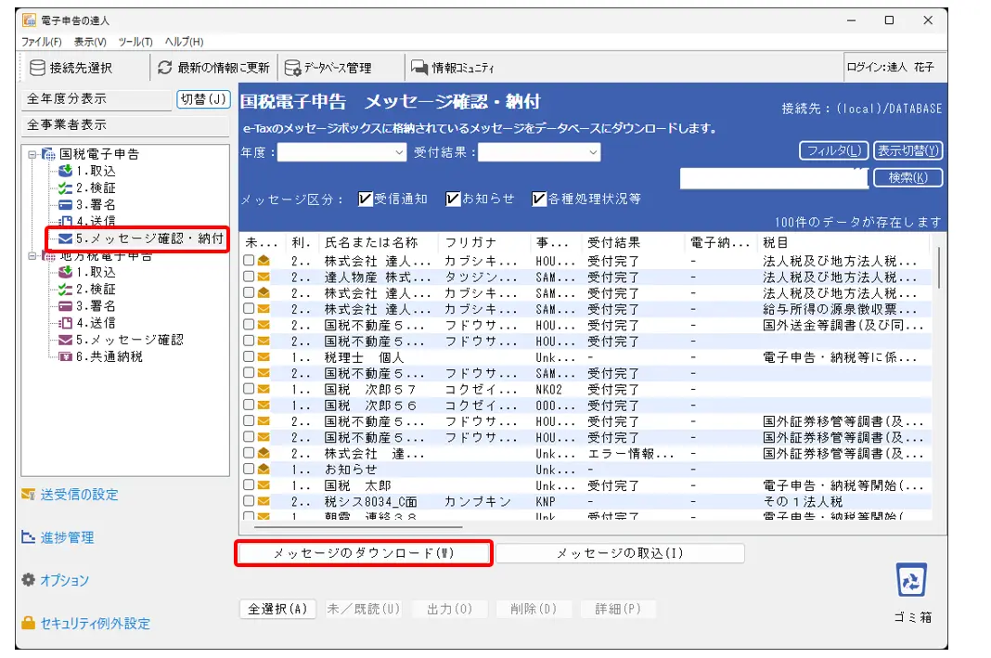This screenshot has height=658, width=991.
Task: Click the 最新の情報に更新 refresh icon
Action: point(165,68)
